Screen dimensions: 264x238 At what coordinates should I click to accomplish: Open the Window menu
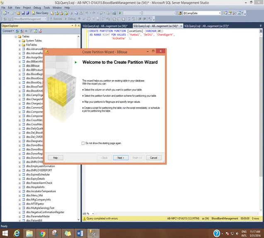coord(57,7)
